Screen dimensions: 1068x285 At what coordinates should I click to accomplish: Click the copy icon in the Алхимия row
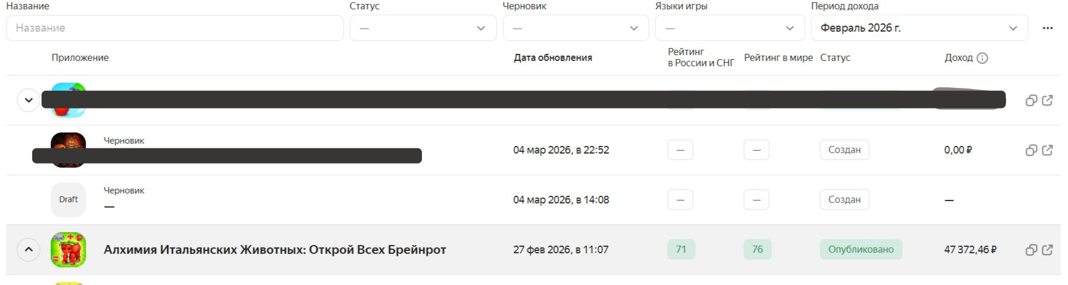[x=1031, y=250]
